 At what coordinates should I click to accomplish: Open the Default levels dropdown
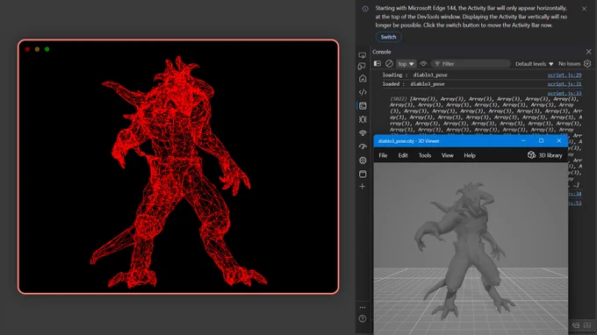[x=534, y=64]
